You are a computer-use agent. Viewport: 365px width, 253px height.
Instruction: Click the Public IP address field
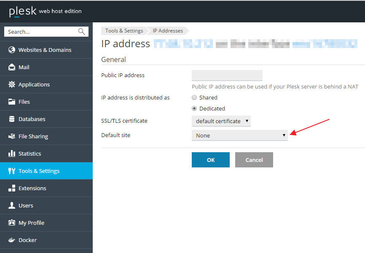[227, 75]
